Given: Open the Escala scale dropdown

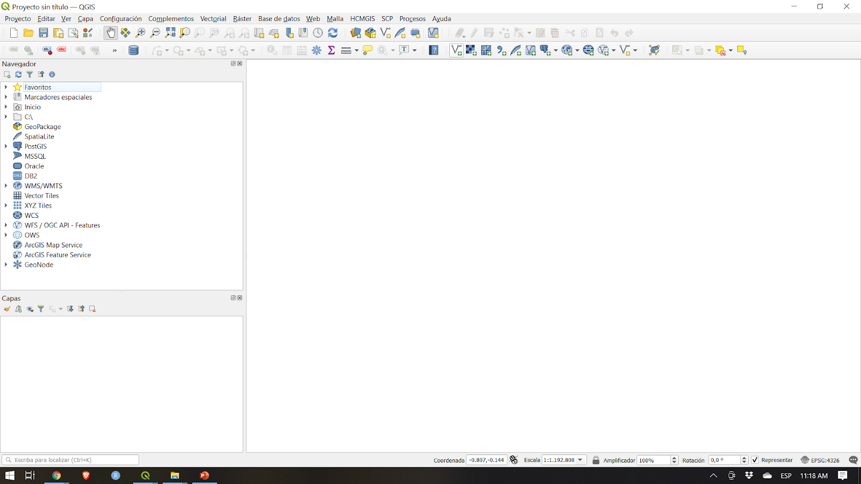Looking at the screenshot, I should coord(580,460).
